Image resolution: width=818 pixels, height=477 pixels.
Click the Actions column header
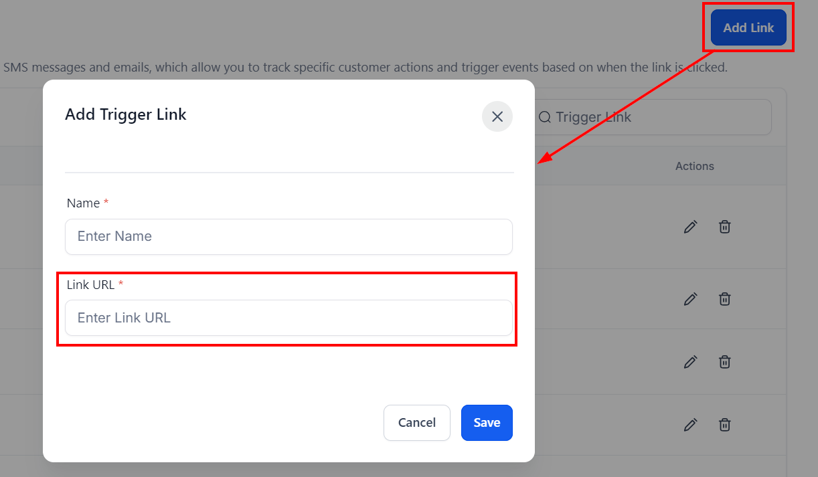(x=694, y=166)
